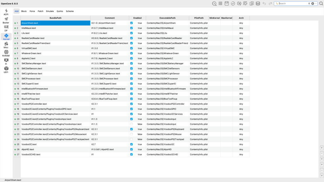
Task: Switch to the Quirks tab
Action: coord(60,11)
